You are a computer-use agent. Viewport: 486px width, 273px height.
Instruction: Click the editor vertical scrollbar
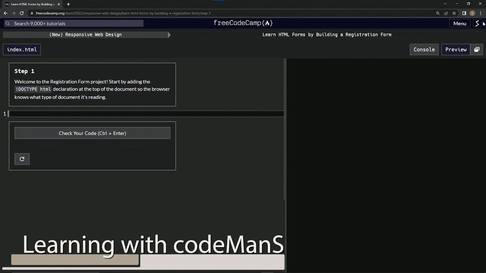285,129
